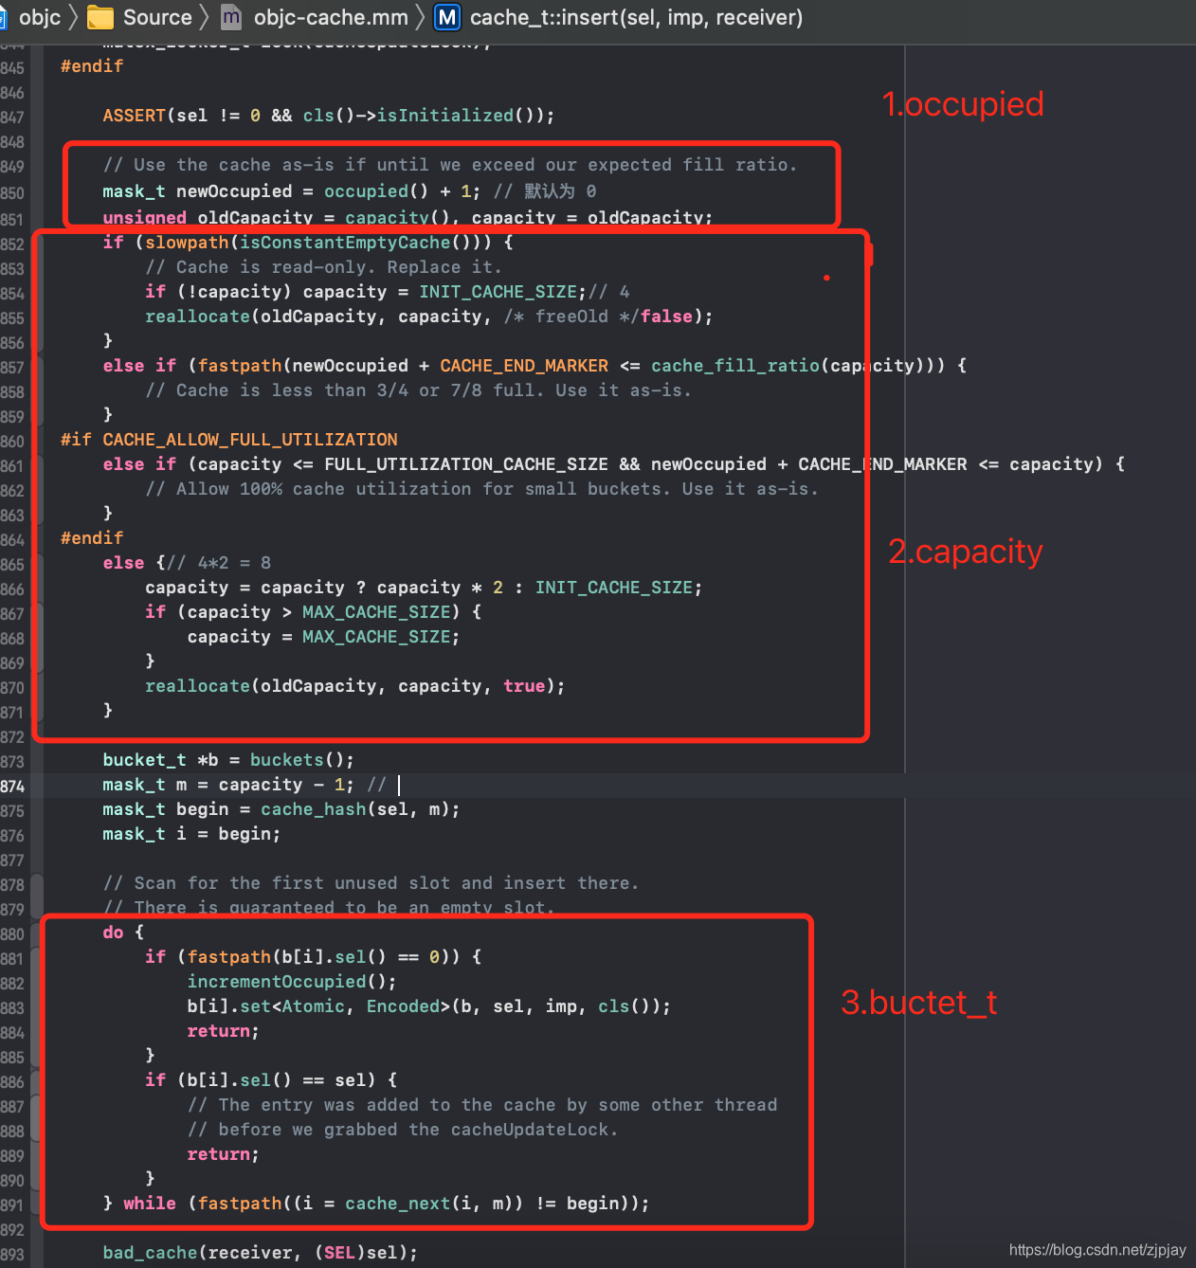Click the isConstantEmptyCache call
This screenshot has height=1268, width=1196.
coord(345,243)
